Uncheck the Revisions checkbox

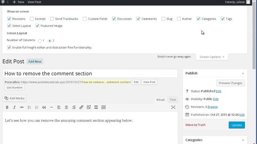click(9, 19)
